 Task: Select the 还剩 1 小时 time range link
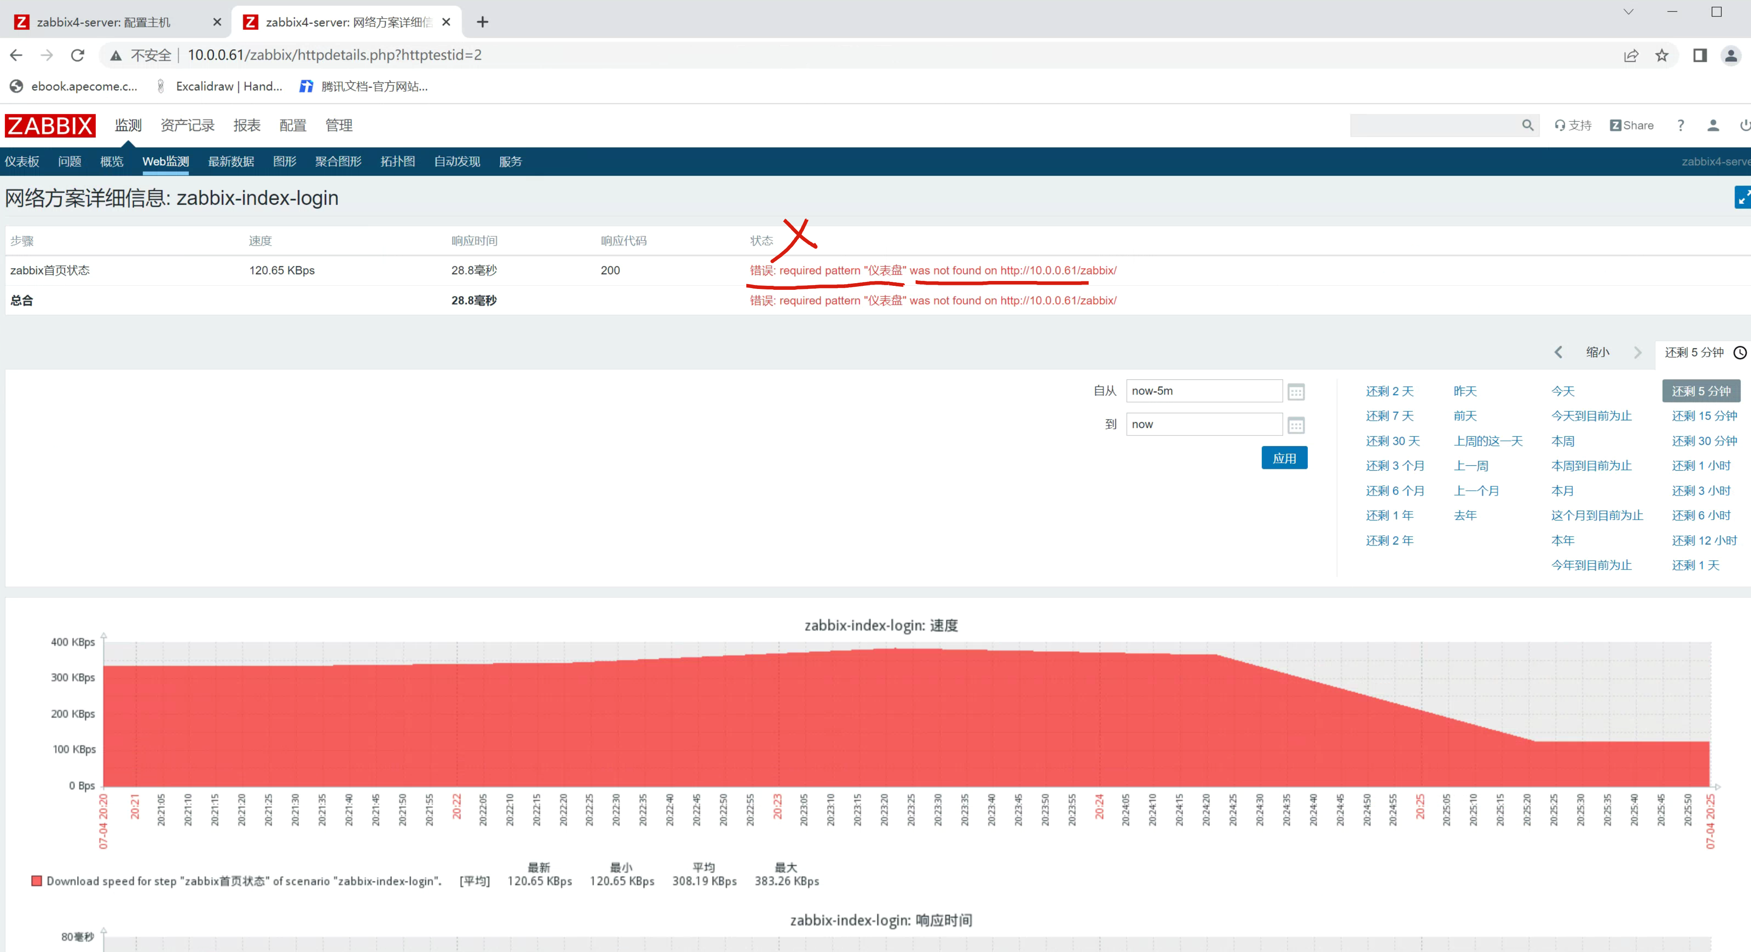click(1701, 465)
